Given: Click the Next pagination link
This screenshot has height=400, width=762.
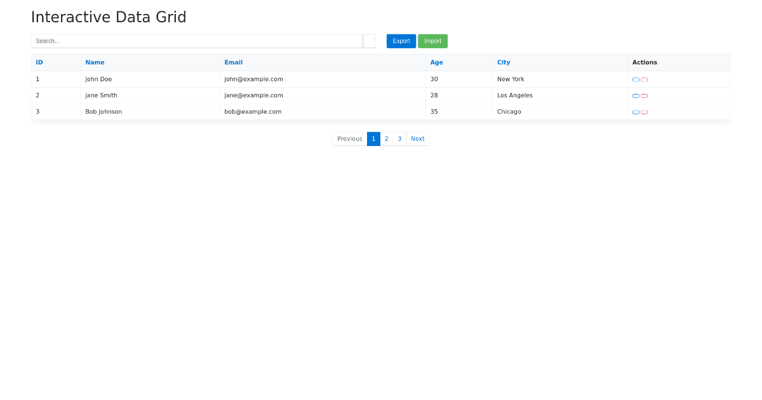Looking at the screenshot, I should pos(417,139).
